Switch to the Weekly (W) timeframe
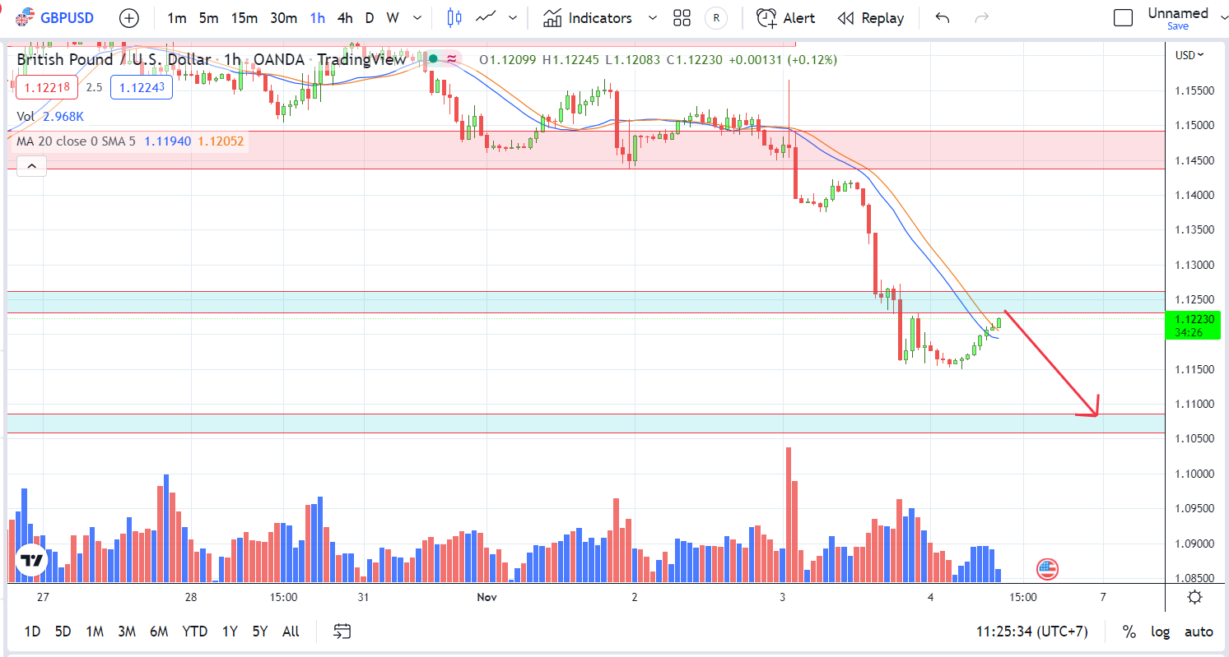Image resolution: width=1229 pixels, height=657 pixels. [393, 17]
